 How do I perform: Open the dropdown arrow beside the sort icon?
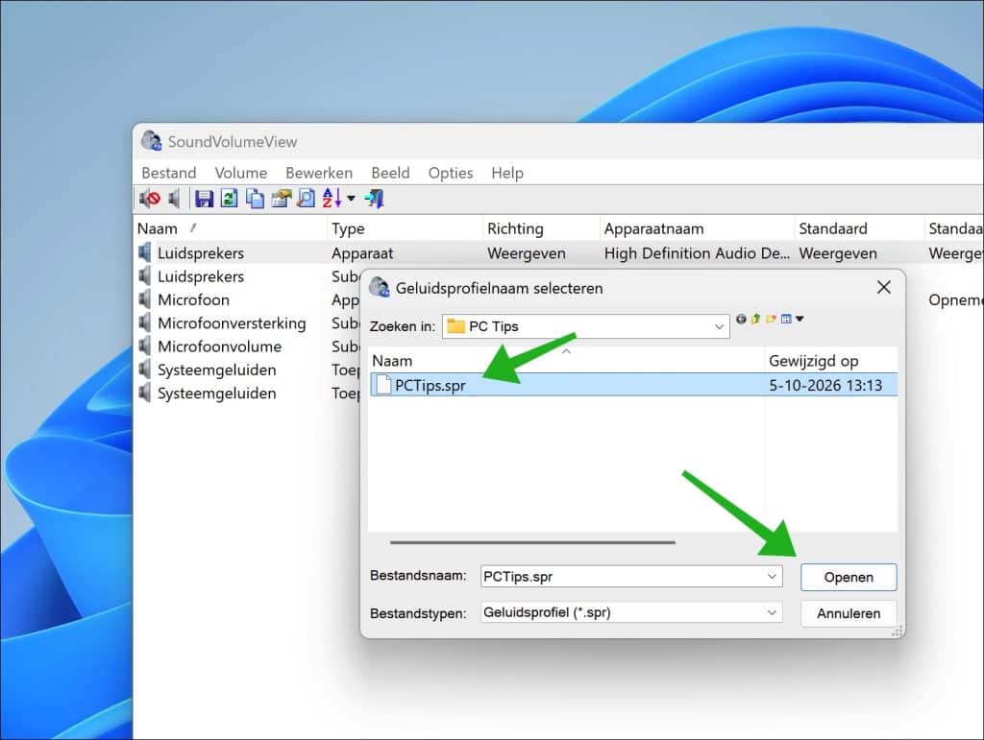[351, 200]
